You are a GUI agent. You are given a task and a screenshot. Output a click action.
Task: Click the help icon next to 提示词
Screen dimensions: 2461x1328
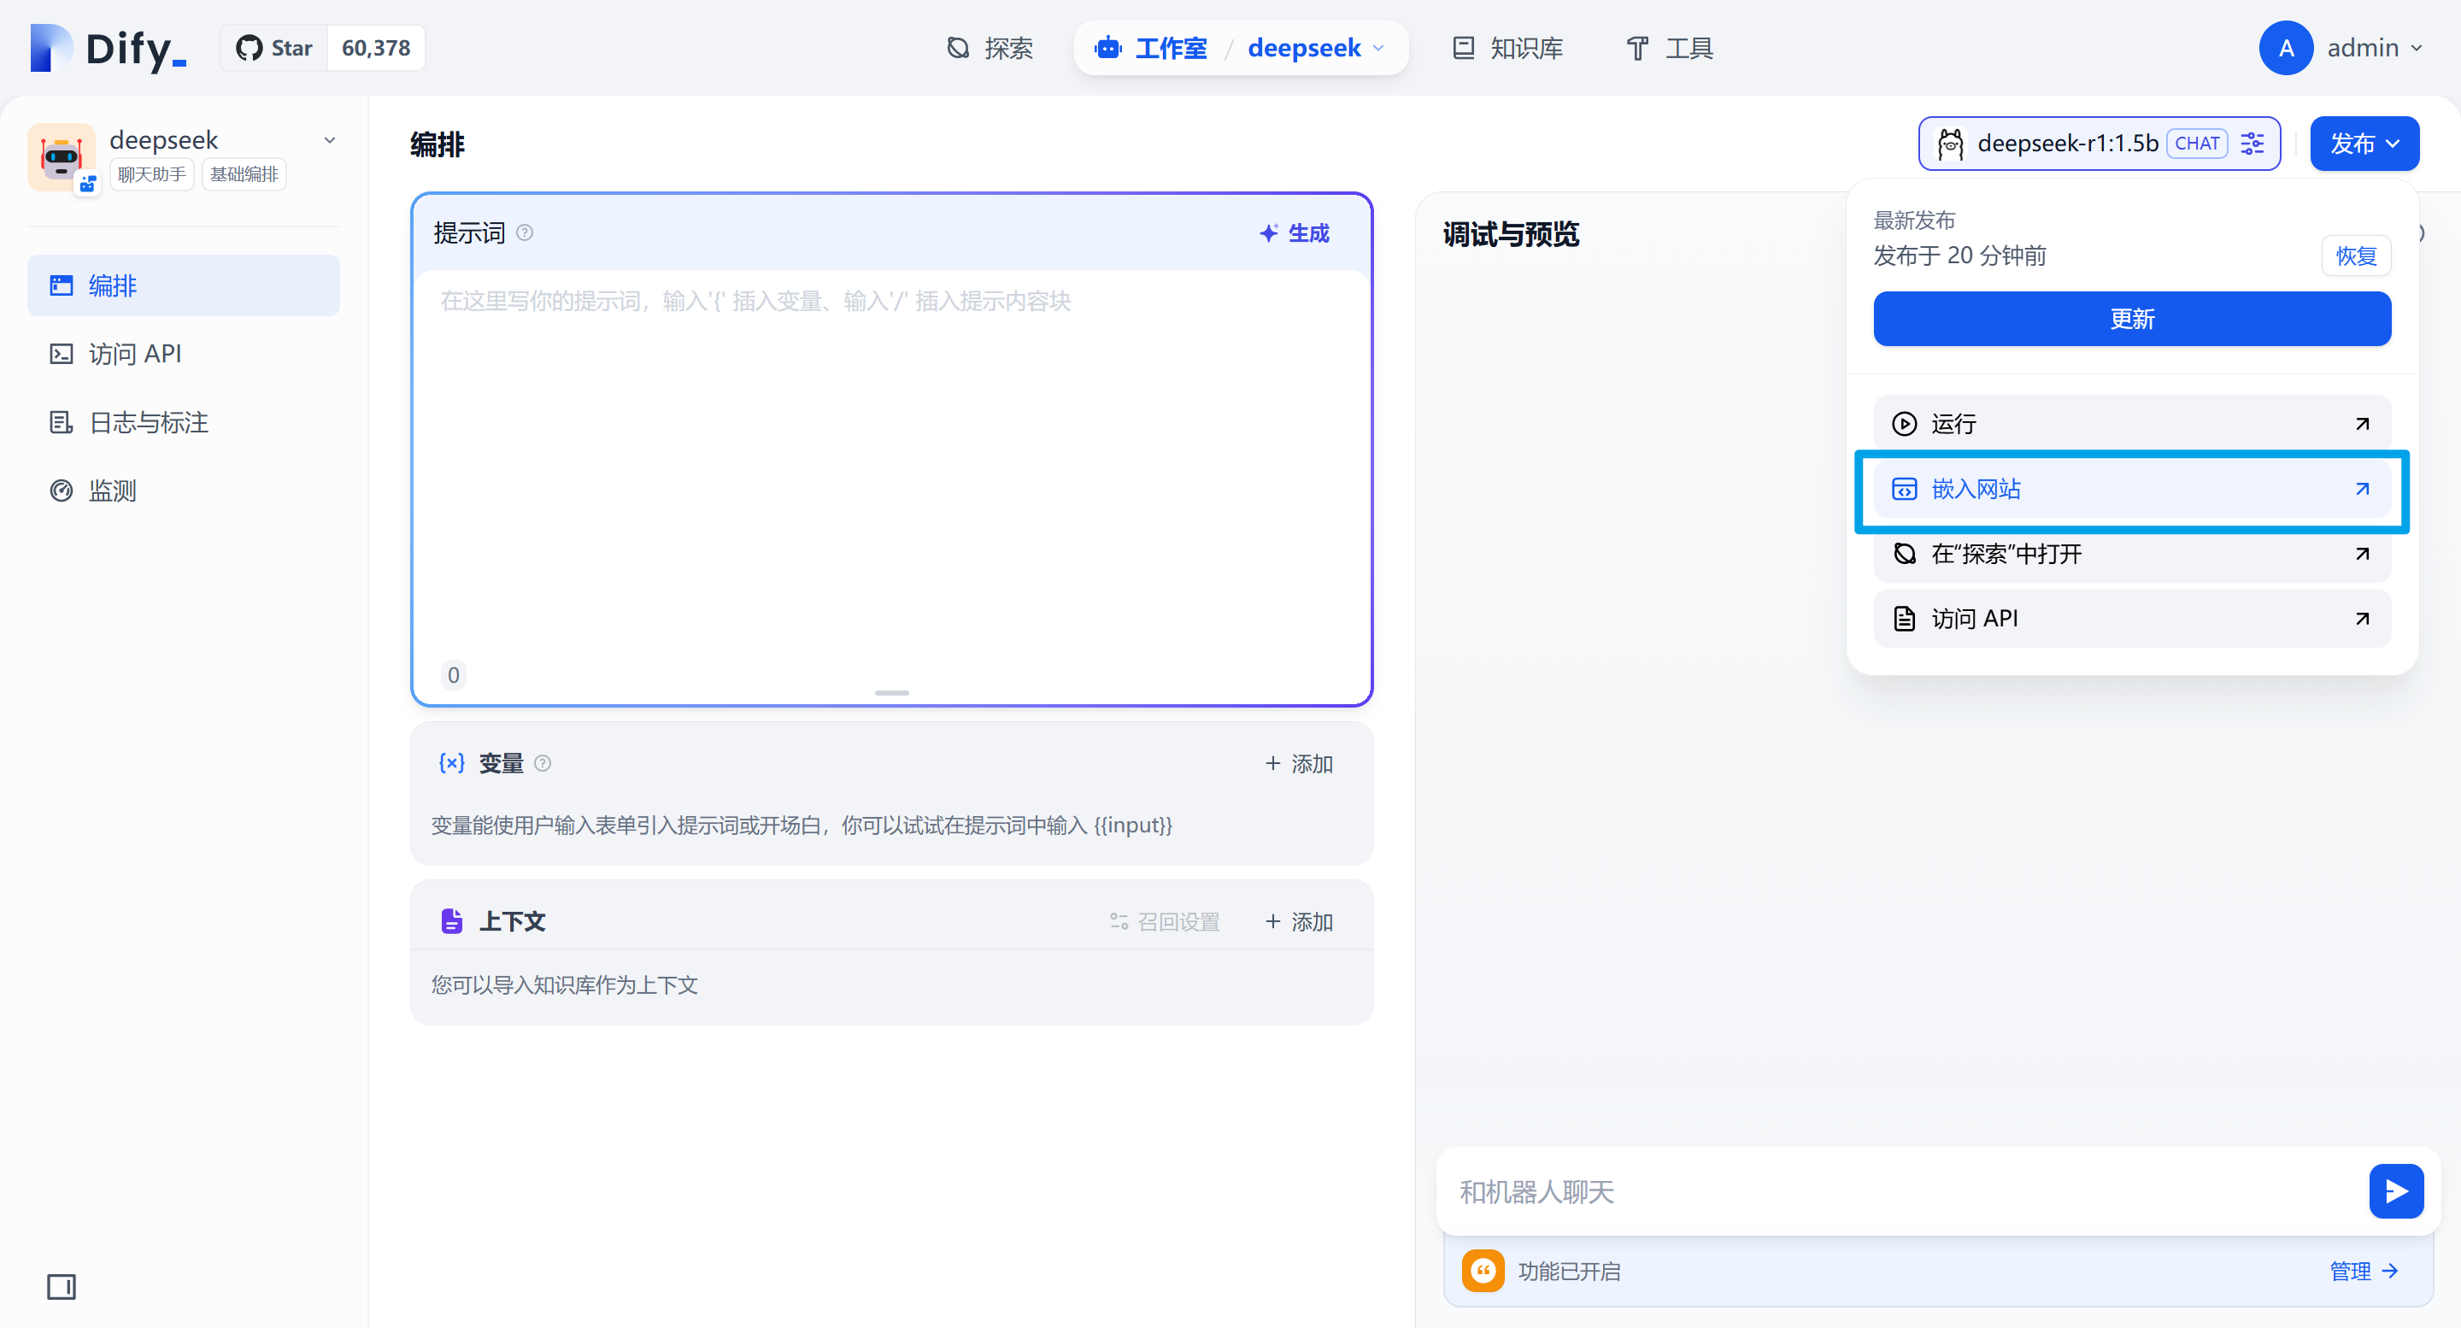(x=525, y=232)
